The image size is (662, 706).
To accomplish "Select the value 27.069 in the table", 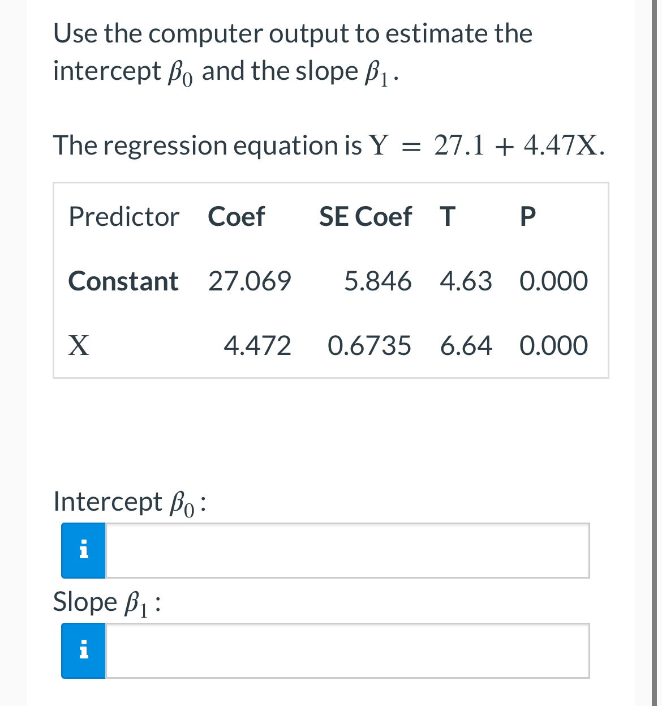I will pyautogui.click(x=250, y=281).
